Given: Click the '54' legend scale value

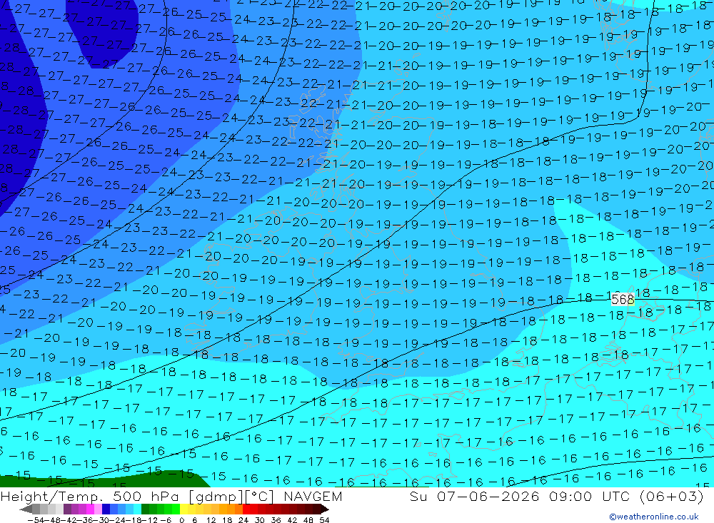Looking at the screenshot, I should tap(324, 520).
